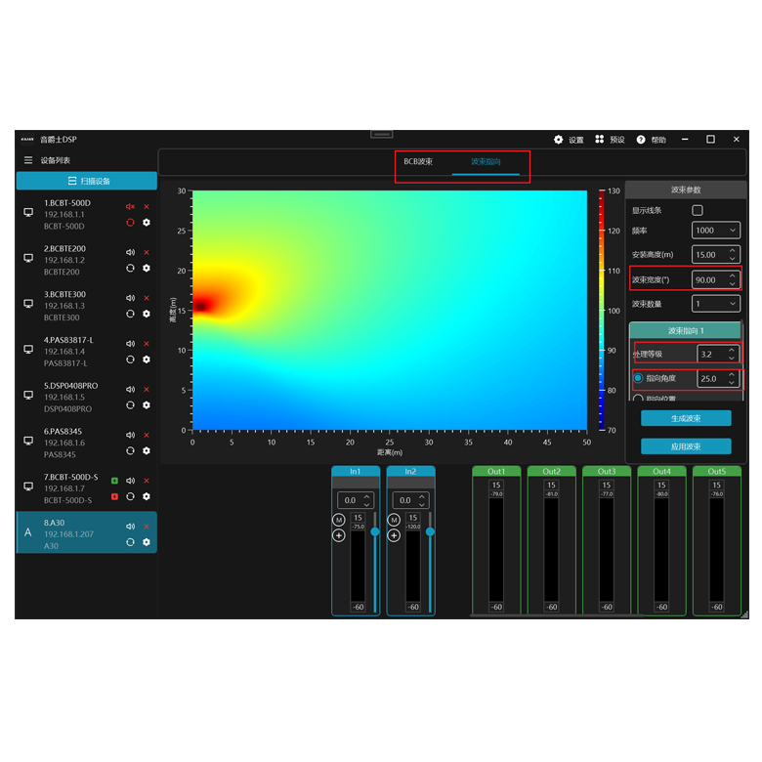The width and height of the screenshot is (762, 762).
Task: Click the 帮助 help question mark icon
Action: (x=641, y=140)
